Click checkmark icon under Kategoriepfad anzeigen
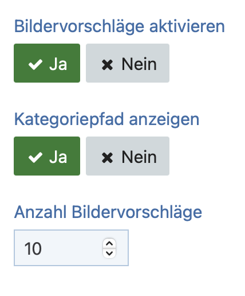Screen dimensions: 245x296 (x=35, y=157)
